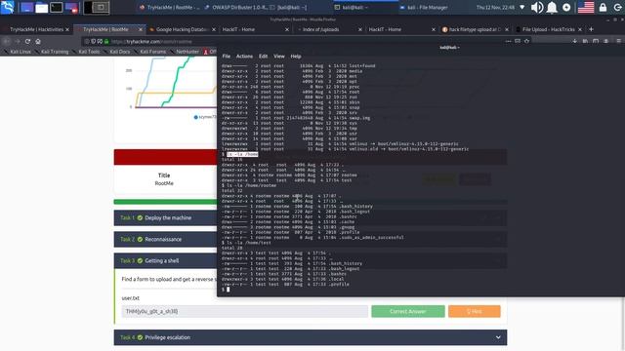The height and width of the screenshot is (351, 625).
Task: Switch to the second workspace in the pager
Action: 102,7
